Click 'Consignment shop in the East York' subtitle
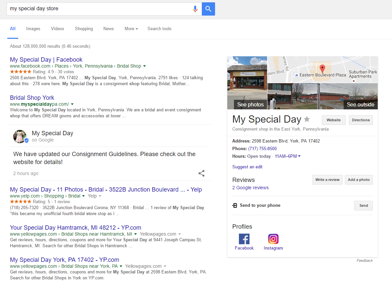The width and height of the screenshot is (392, 286). (x=281, y=129)
